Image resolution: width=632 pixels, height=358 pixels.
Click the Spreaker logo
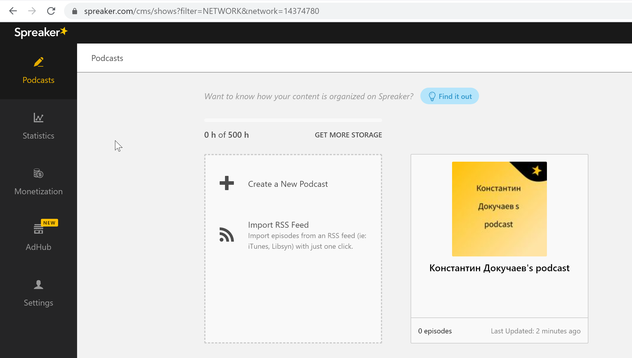(41, 32)
